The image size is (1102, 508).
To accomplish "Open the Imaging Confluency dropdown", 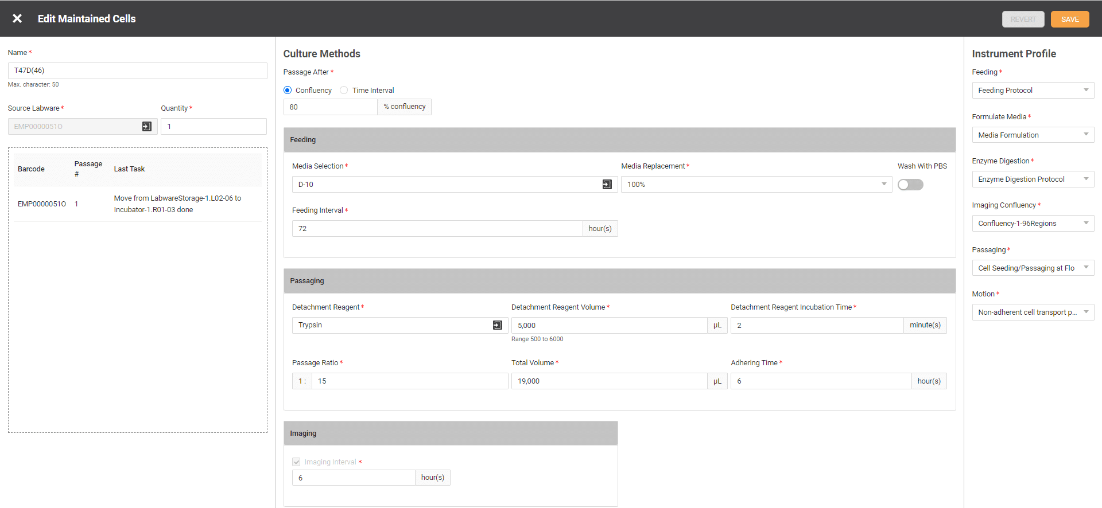I will tap(1033, 224).
